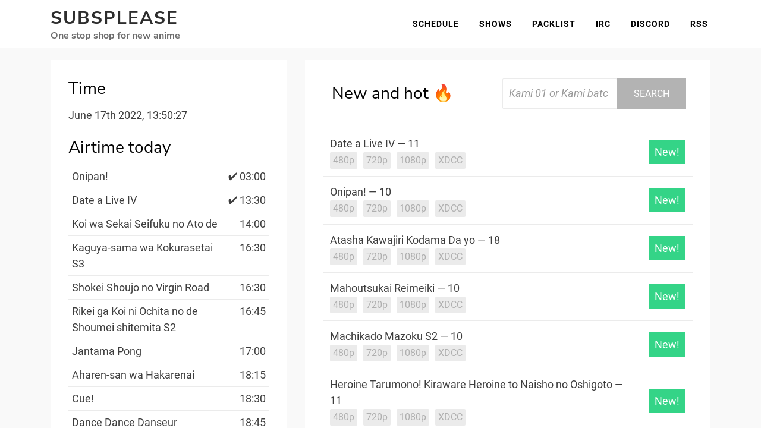
Task: Open Jantama Pong schedule entry
Action: [x=106, y=351]
